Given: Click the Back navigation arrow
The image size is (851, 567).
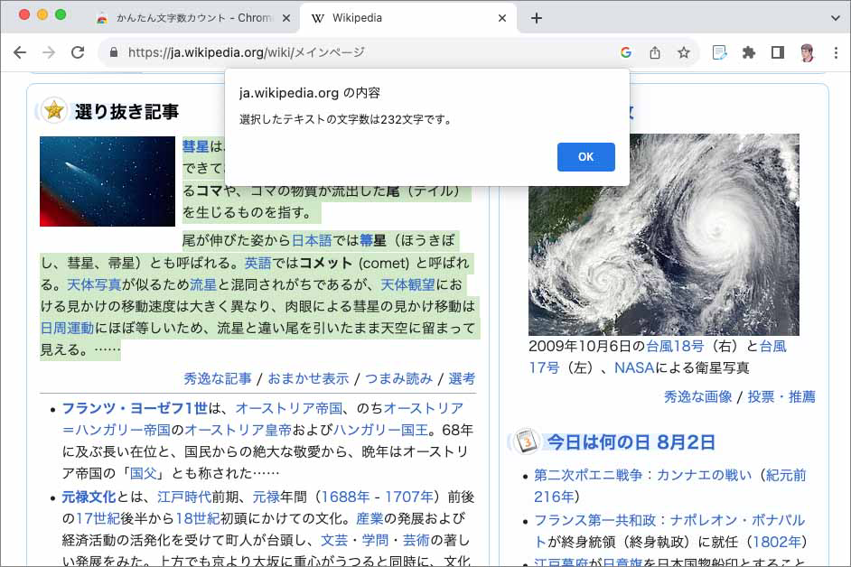Looking at the screenshot, I should (x=20, y=53).
